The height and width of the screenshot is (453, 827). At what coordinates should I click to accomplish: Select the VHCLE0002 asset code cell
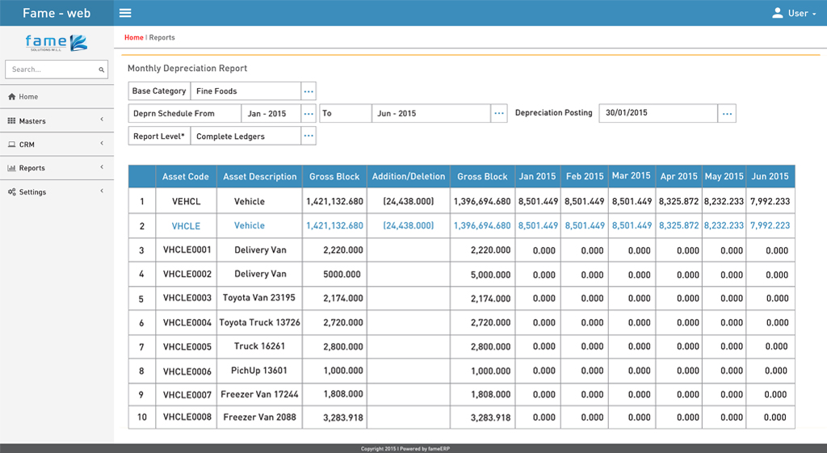click(187, 275)
